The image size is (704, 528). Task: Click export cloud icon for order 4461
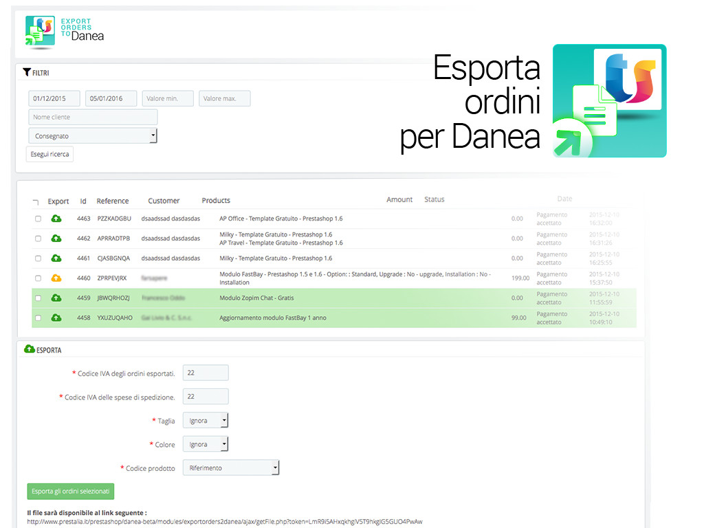[56, 258]
